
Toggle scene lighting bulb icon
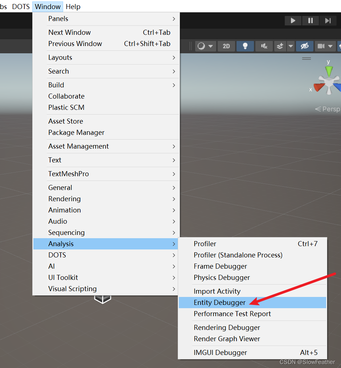click(x=245, y=46)
